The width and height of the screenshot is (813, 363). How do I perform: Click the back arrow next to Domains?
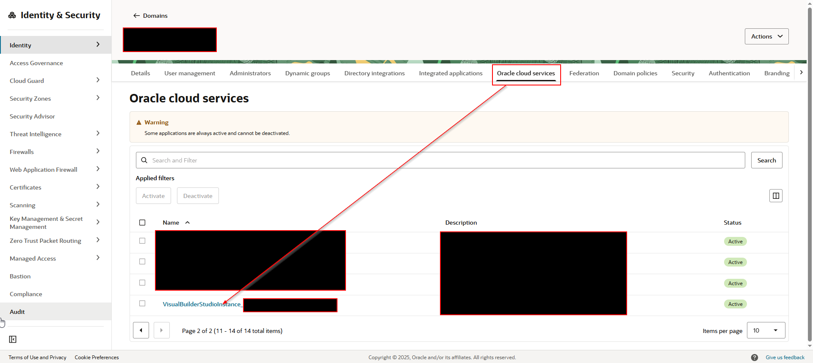(136, 16)
